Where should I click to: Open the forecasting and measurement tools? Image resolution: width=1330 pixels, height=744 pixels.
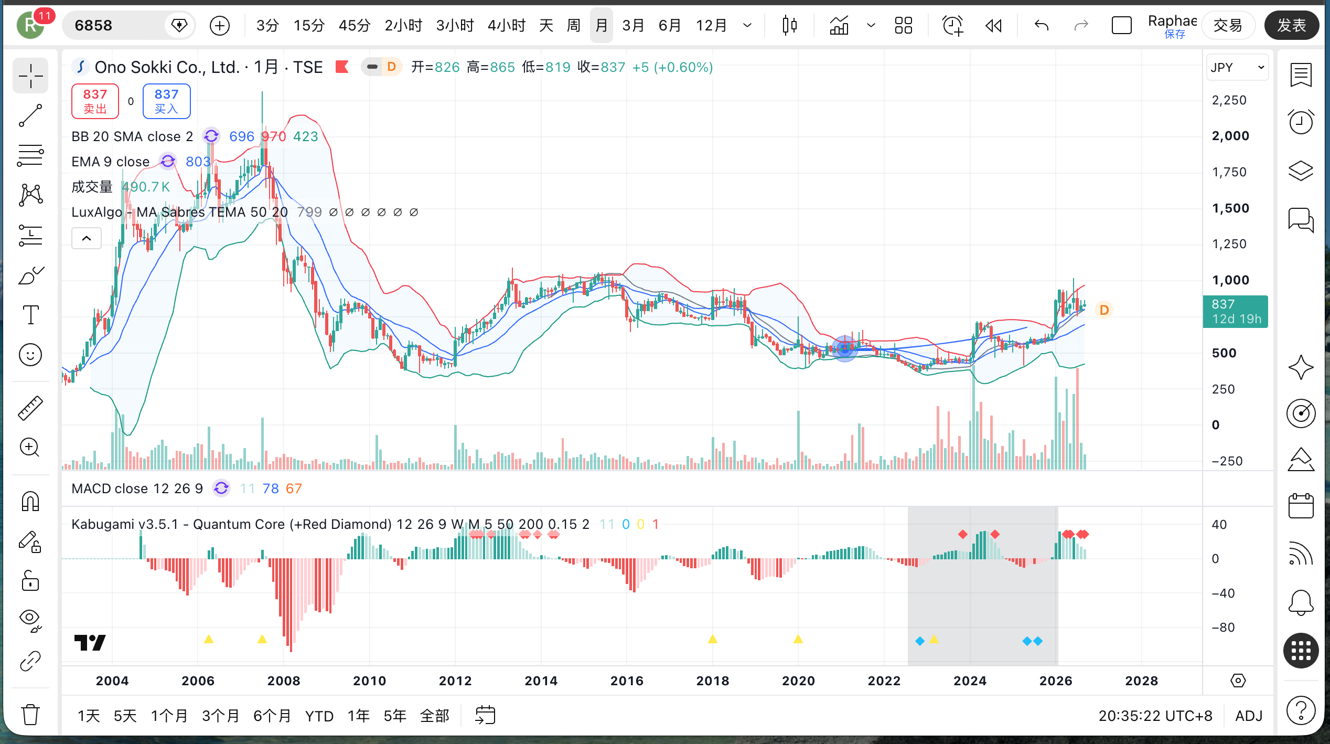[30, 235]
